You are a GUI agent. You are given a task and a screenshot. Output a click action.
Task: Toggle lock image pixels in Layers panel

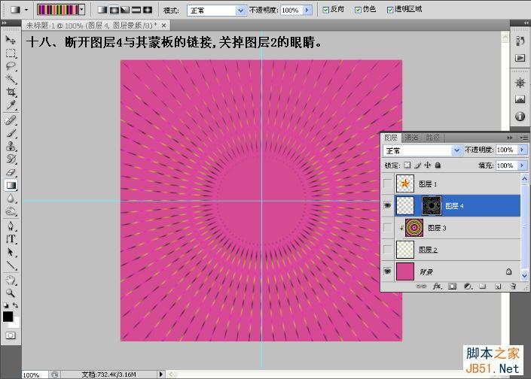(x=417, y=165)
